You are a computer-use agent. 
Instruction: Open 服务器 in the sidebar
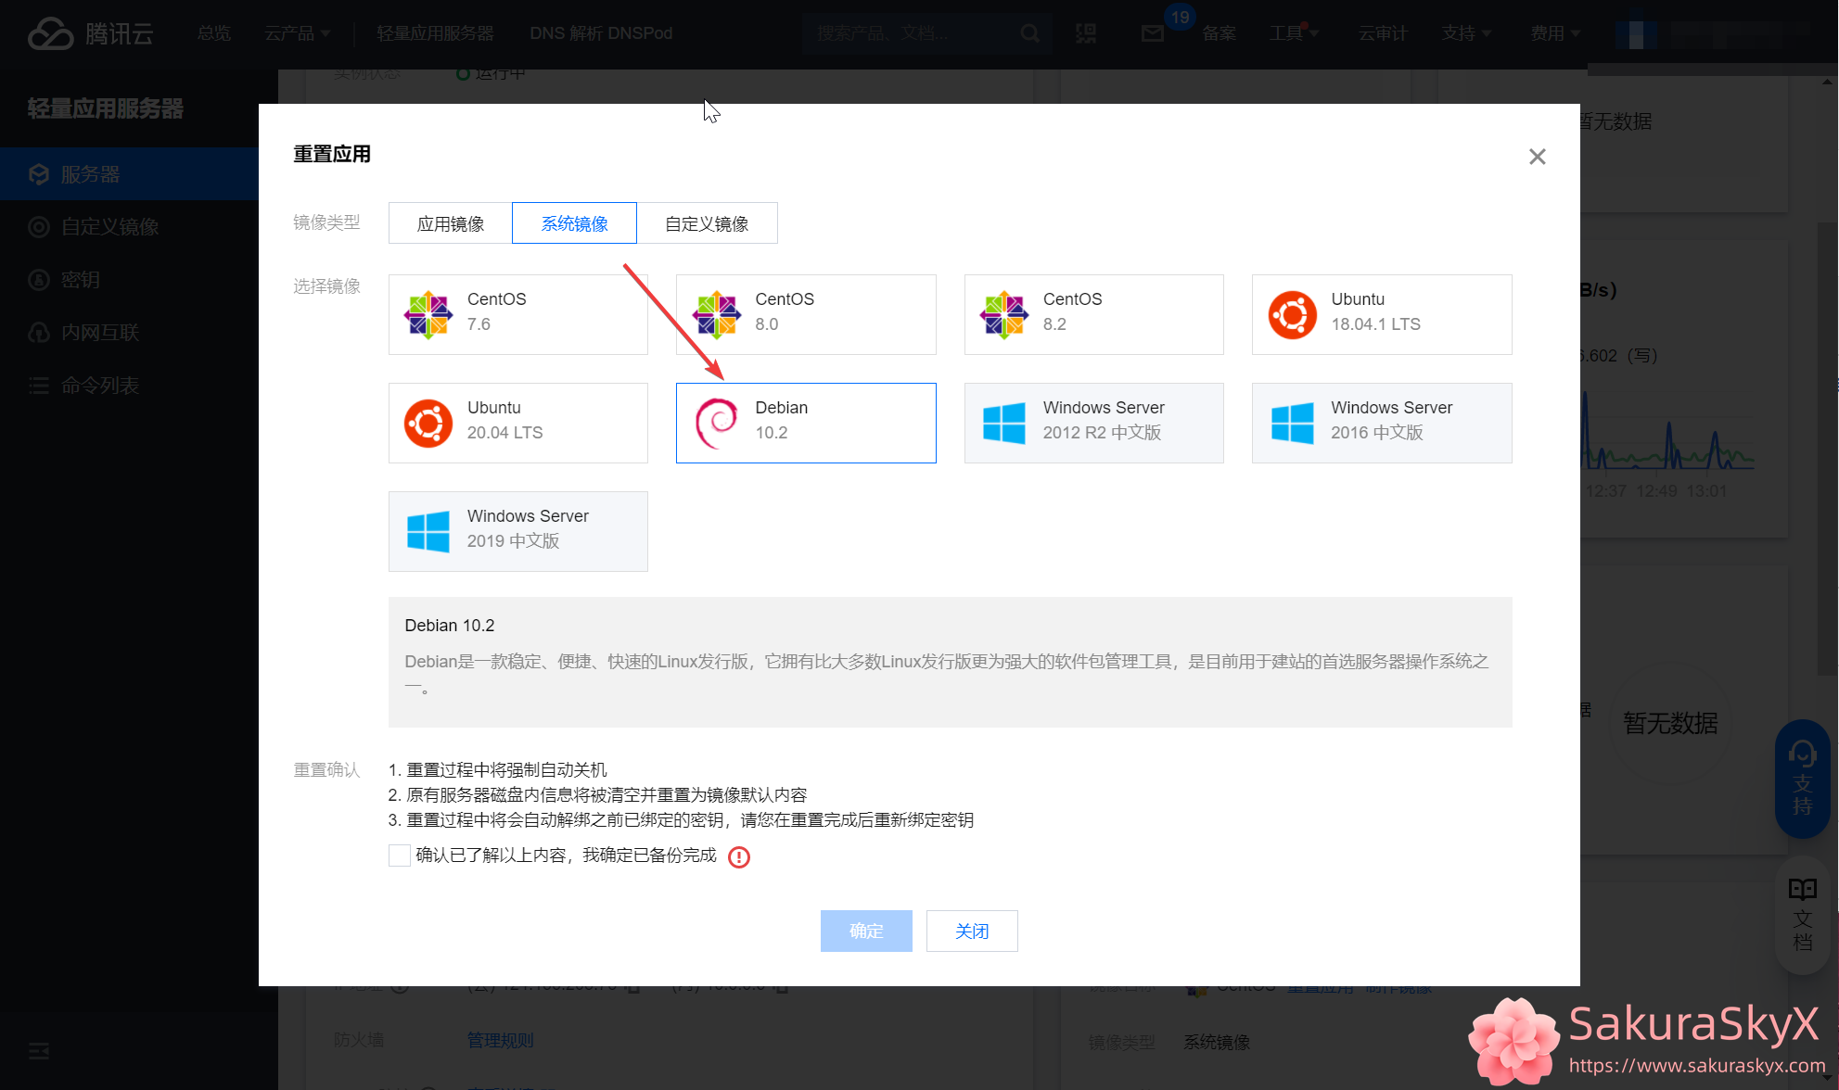pos(130,174)
